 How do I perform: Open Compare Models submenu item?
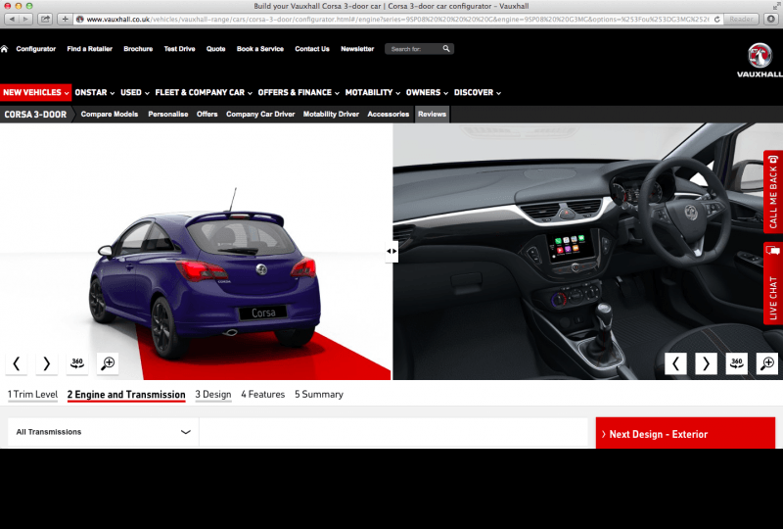click(110, 115)
